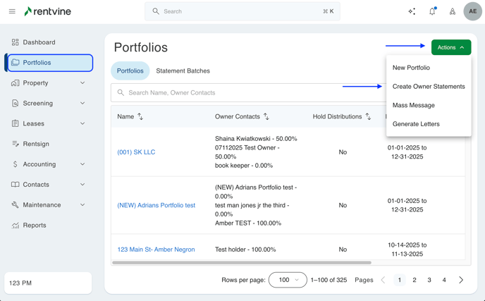
Task: Open the notifications bell
Action: [432, 11]
